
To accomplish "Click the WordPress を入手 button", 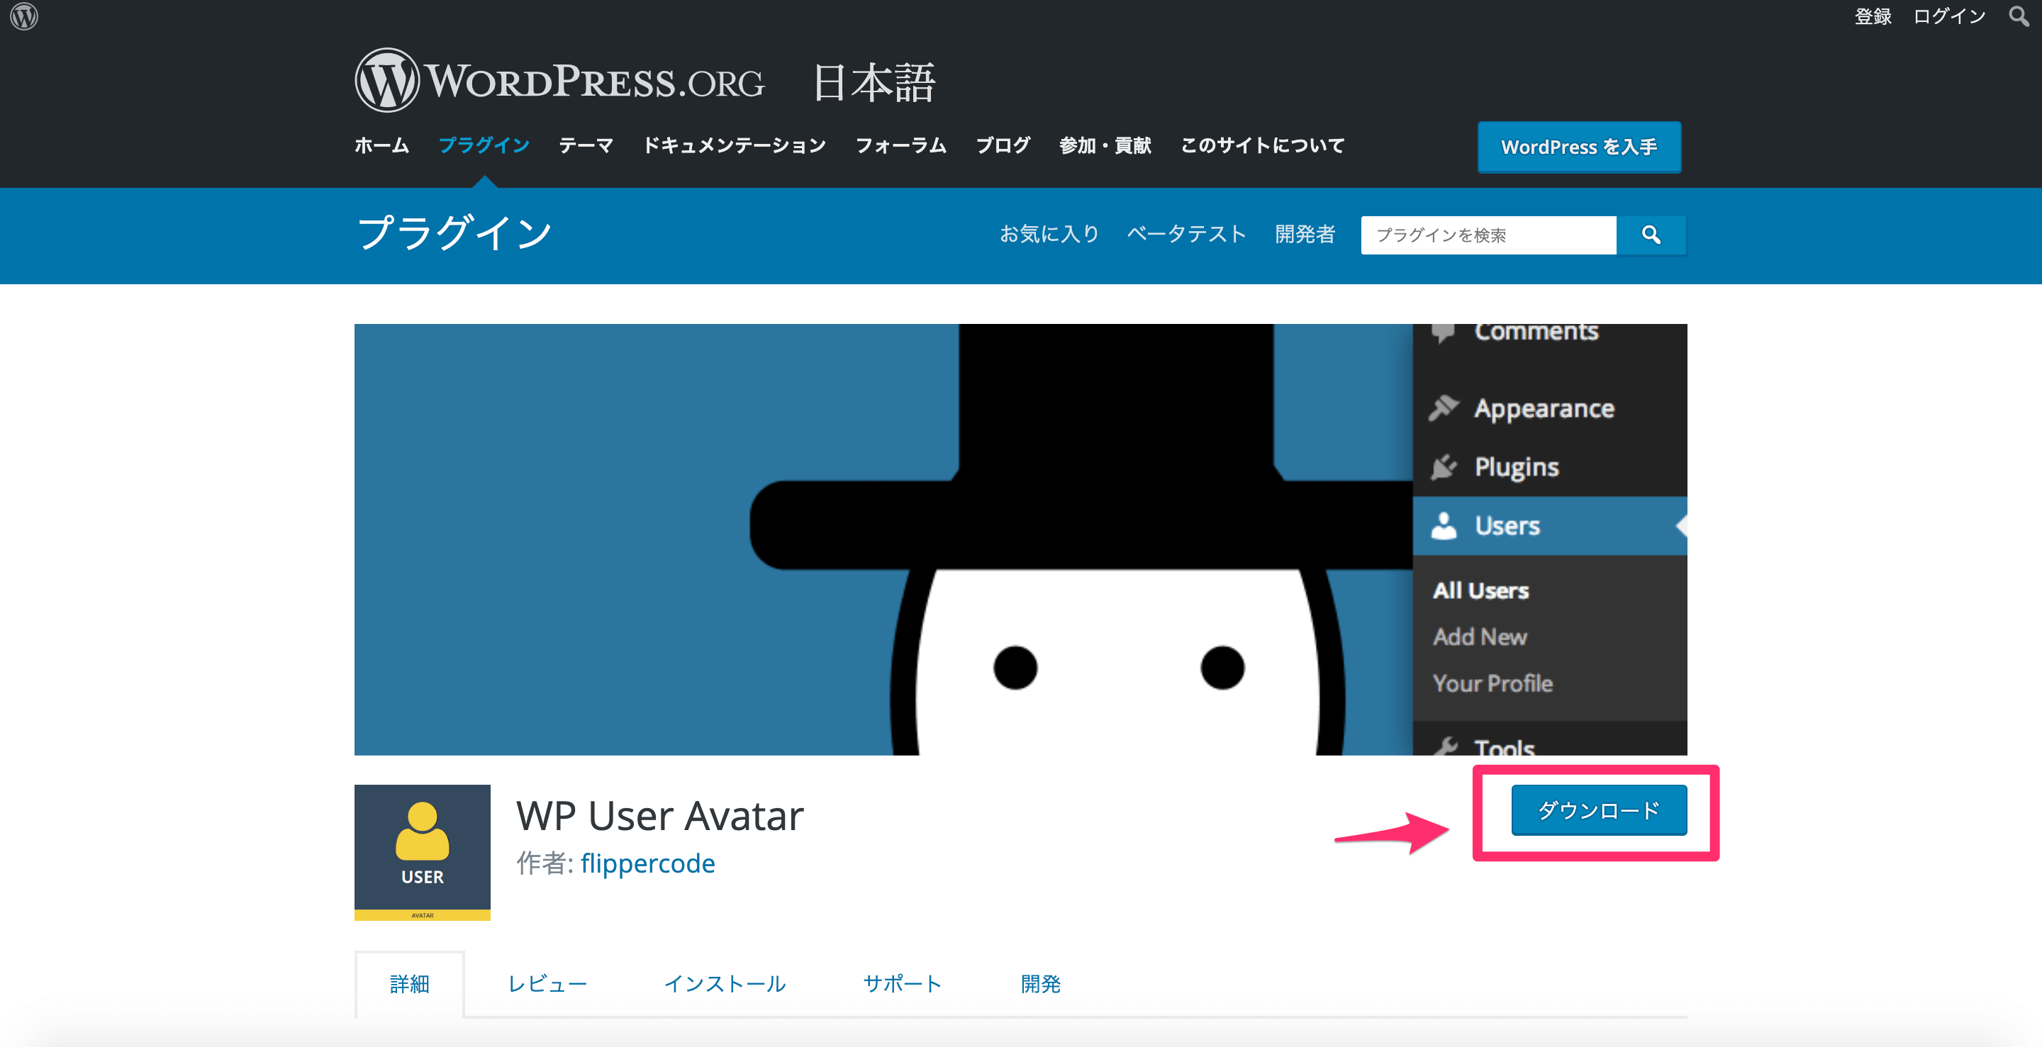I will (1579, 147).
